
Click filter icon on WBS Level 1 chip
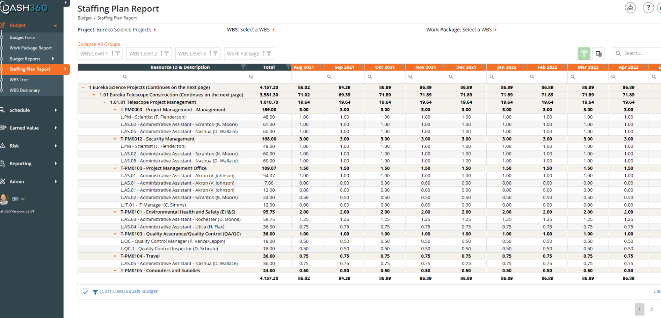click(x=118, y=53)
